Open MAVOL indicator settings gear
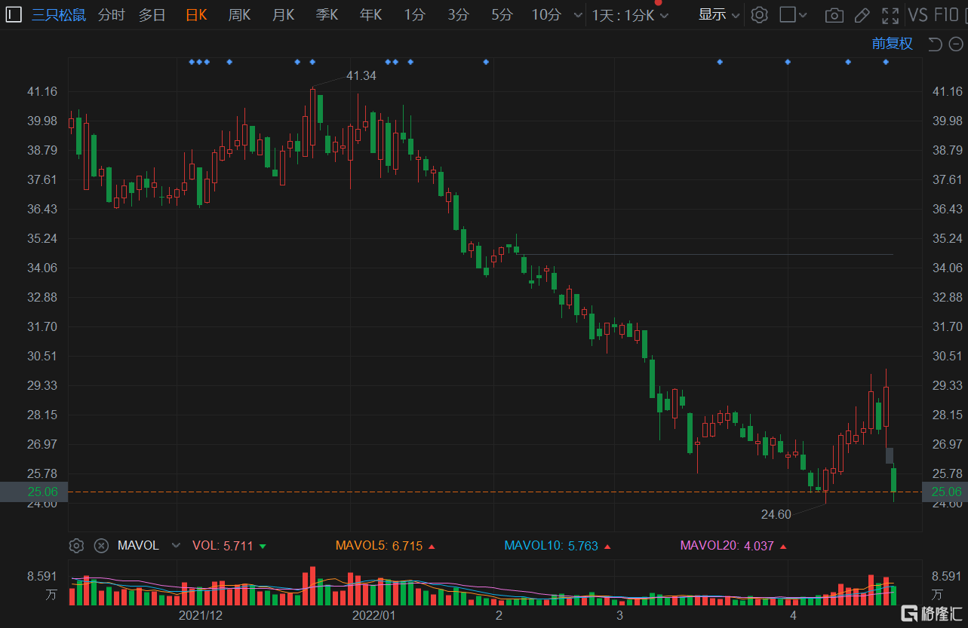The width and height of the screenshot is (968, 628). [x=76, y=545]
